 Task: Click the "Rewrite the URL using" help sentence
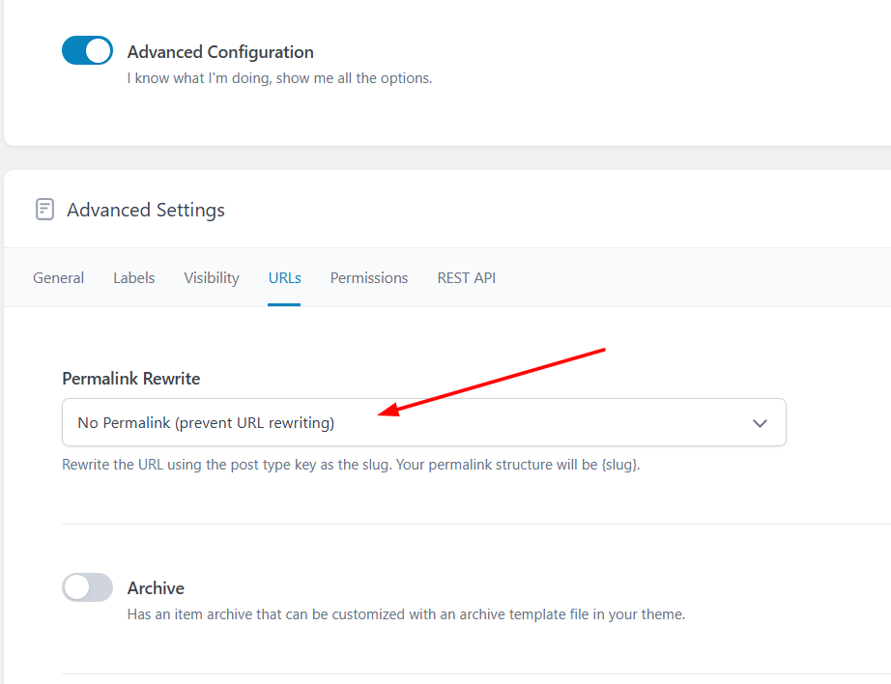290,465
